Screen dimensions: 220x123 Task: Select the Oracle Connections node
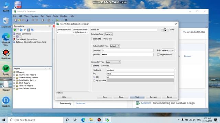(x=24, y=34)
